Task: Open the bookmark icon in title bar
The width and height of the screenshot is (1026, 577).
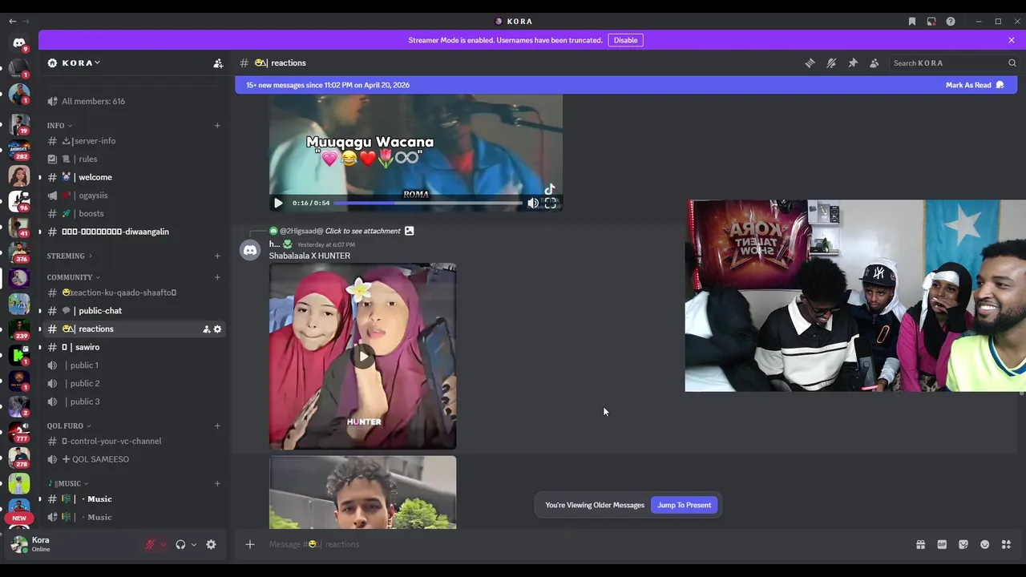Action: click(911, 22)
